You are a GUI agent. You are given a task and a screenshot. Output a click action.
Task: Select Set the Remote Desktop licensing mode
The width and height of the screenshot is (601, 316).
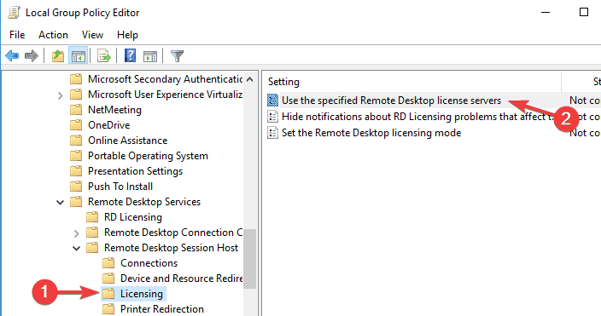click(x=371, y=133)
